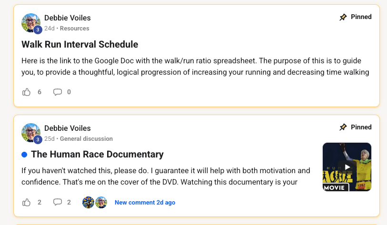Image resolution: width=387 pixels, height=225 pixels.
Task: Click pin icon on Walk Run post
Action: [343, 17]
